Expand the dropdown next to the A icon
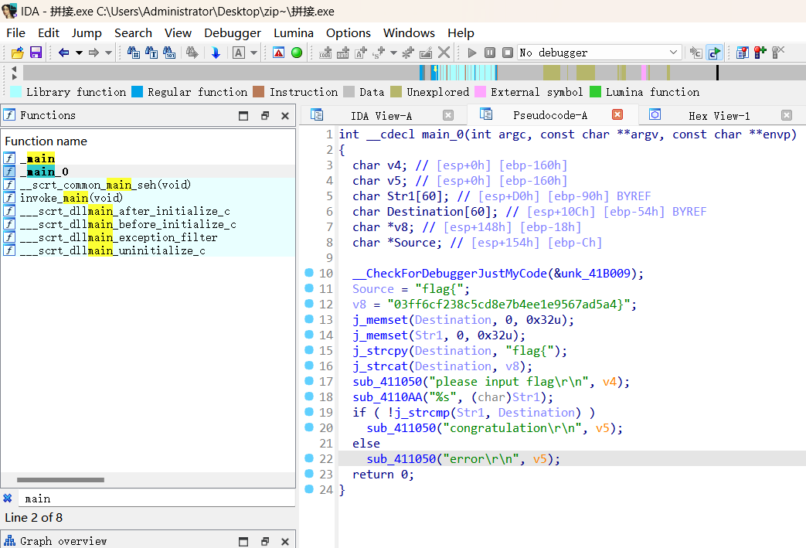 point(253,53)
